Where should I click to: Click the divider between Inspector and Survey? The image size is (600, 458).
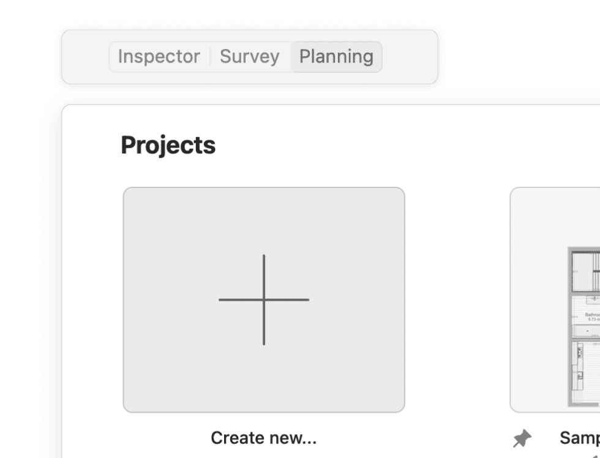click(x=210, y=57)
